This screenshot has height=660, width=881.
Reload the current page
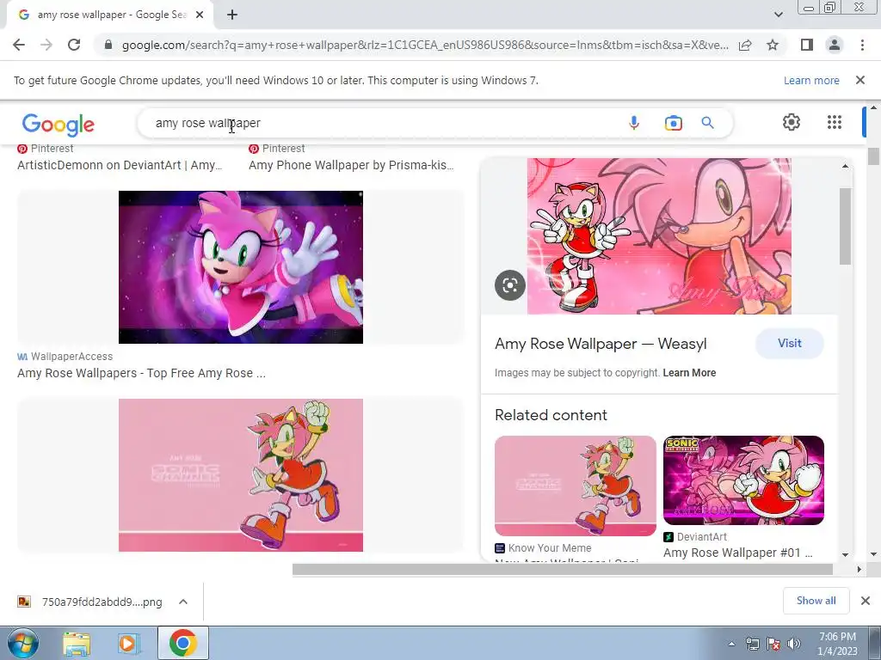click(74, 45)
